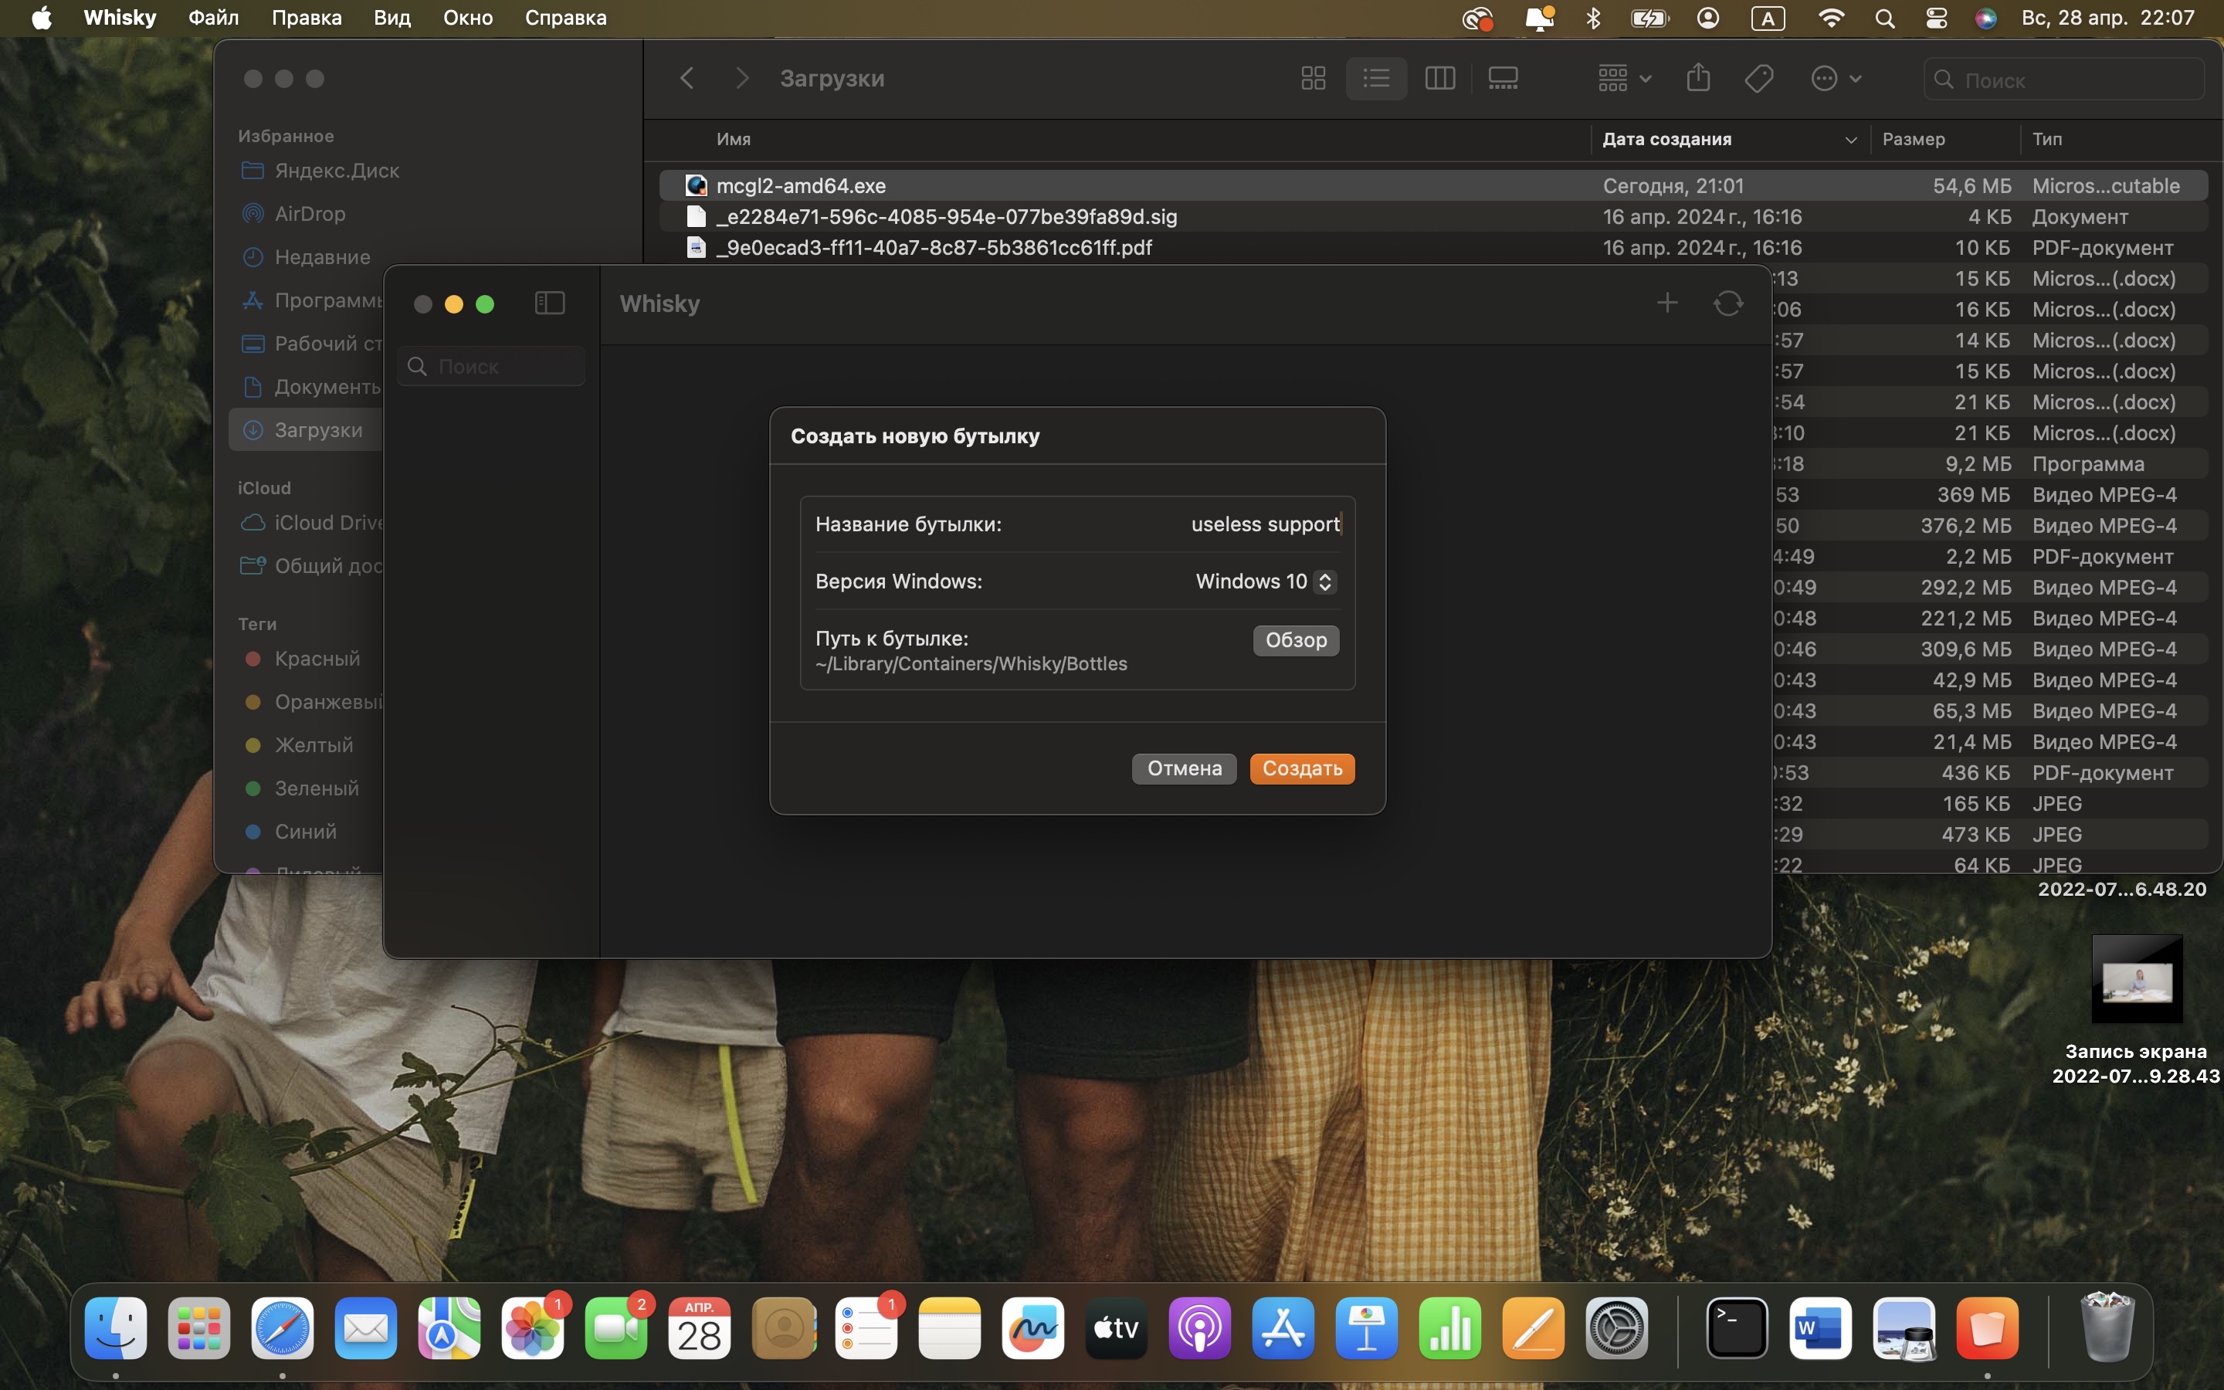
Task: Click the refresh icon in Whisky toolbar
Action: point(1727,303)
